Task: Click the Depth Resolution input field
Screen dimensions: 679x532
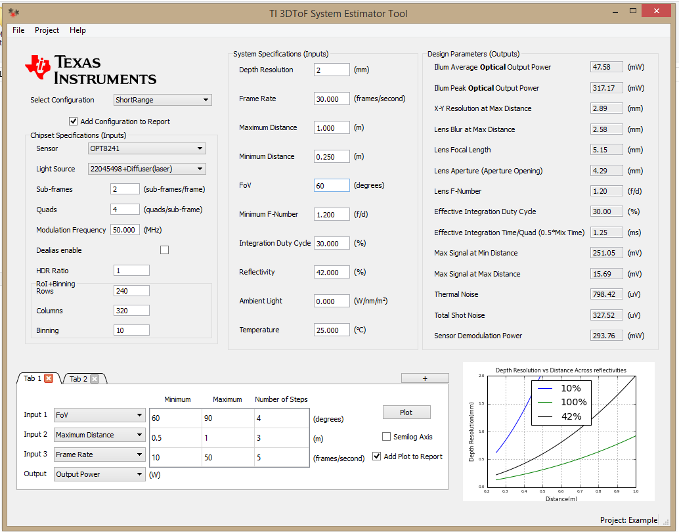Action: [x=332, y=70]
